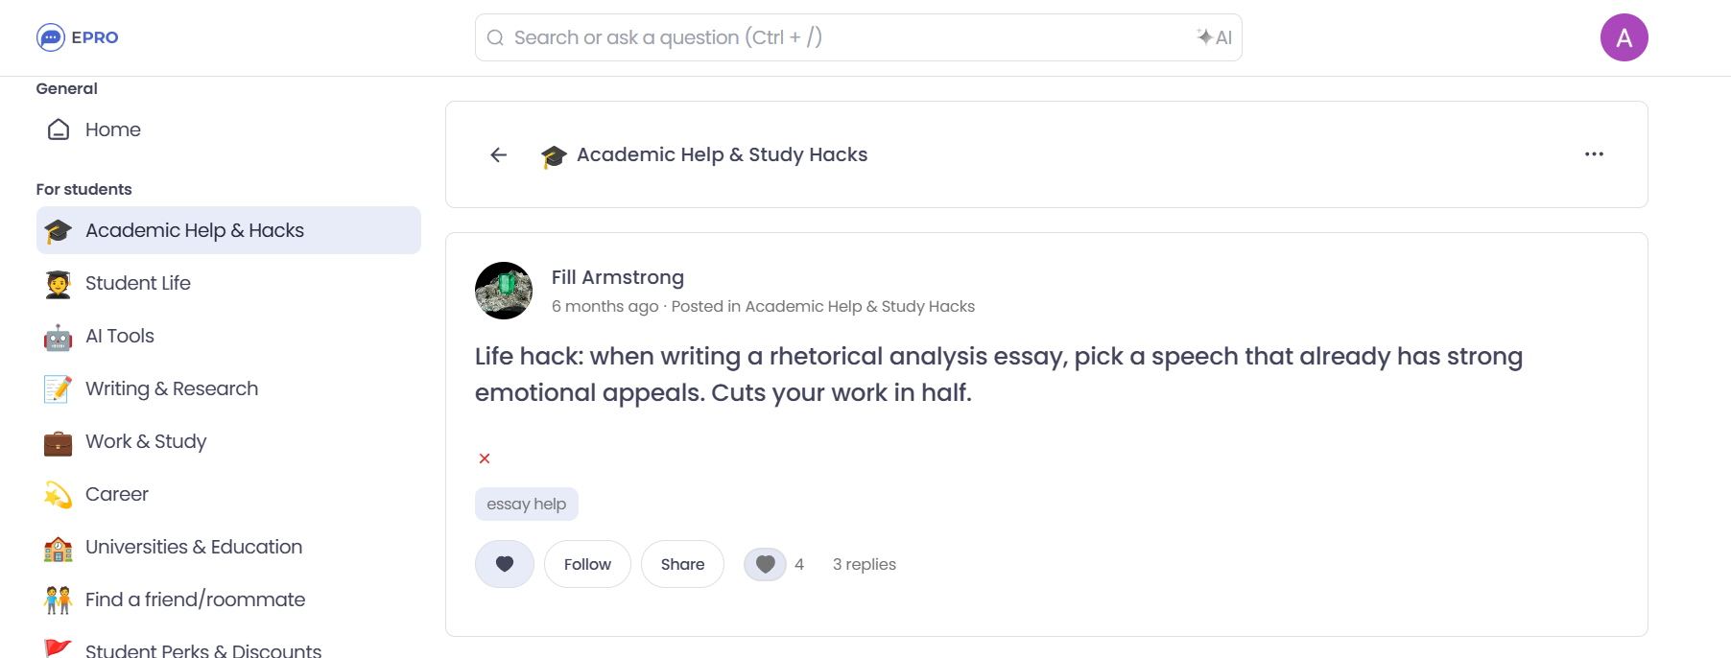Open AI Tools via the robot icon

pos(57,336)
